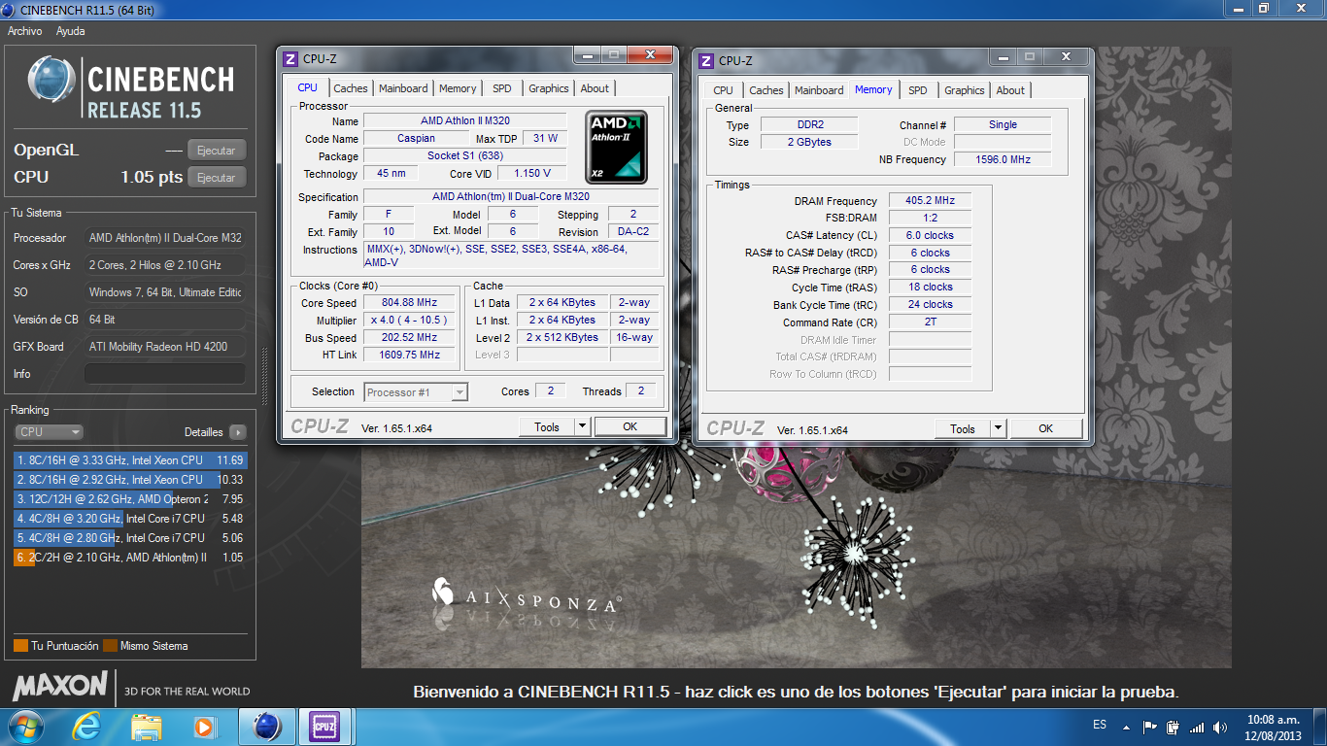
Task: Expand Tools dropdown arrow in right CPU-Z
Action: pyautogui.click(x=998, y=428)
